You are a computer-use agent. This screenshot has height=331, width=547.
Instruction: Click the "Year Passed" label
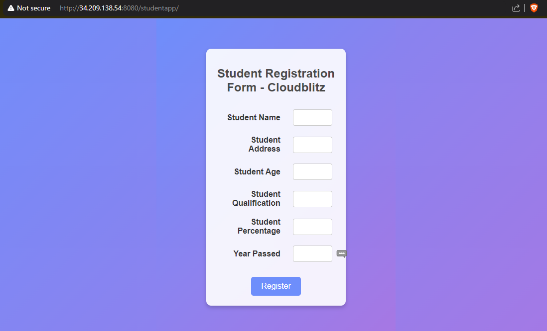[257, 254]
